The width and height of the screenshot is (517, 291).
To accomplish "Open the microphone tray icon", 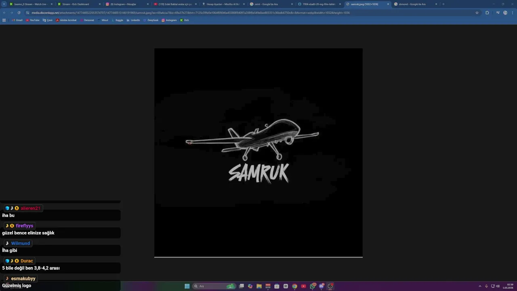I will (x=486, y=286).
